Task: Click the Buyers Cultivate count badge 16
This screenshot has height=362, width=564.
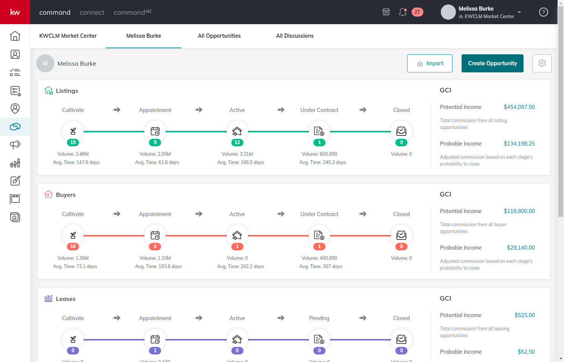Action: [73, 247]
